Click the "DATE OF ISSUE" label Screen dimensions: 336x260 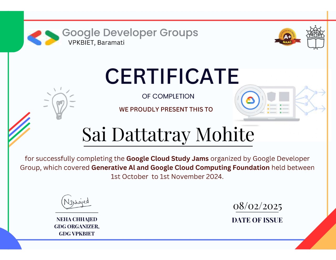[x=257, y=220]
